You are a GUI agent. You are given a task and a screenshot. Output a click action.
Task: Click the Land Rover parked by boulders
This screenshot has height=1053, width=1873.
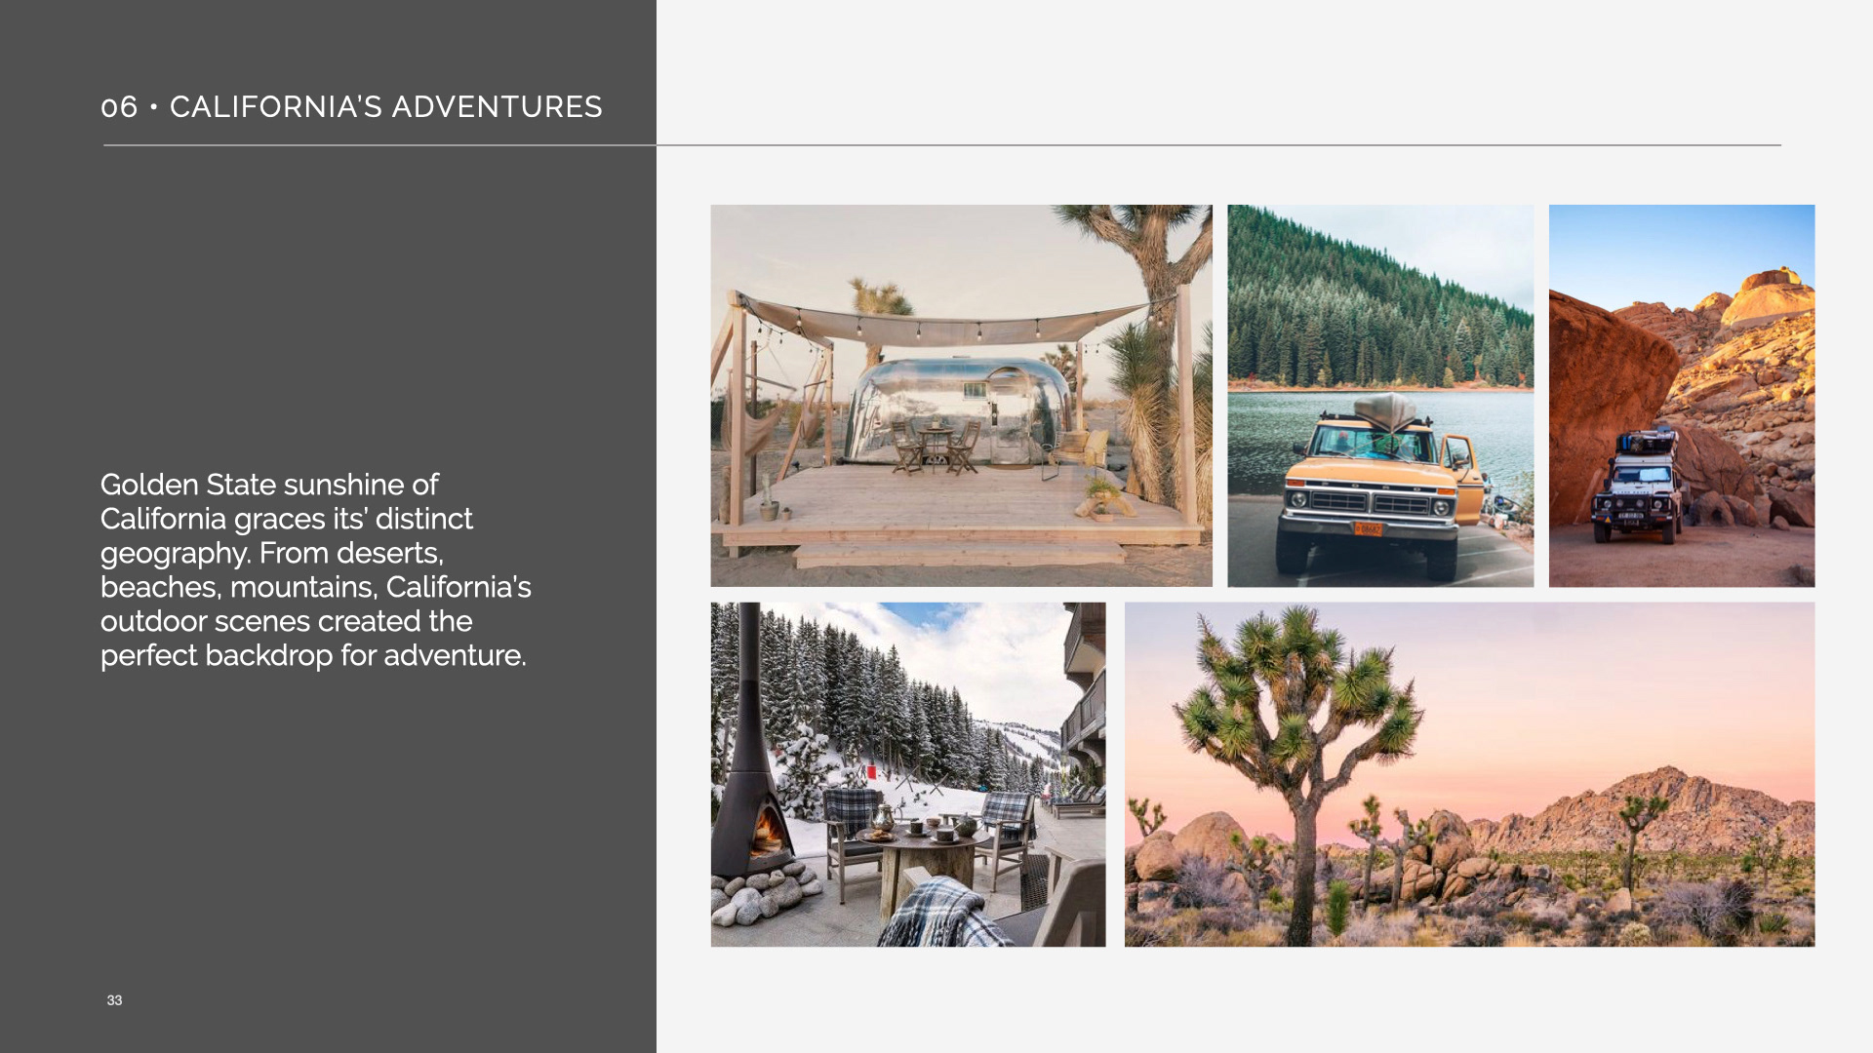[x=1637, y=487]
